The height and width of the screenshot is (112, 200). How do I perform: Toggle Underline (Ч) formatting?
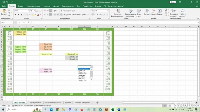coord(22,15)
